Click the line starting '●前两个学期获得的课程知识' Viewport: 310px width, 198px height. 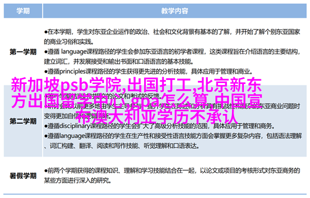click(172, 170)
